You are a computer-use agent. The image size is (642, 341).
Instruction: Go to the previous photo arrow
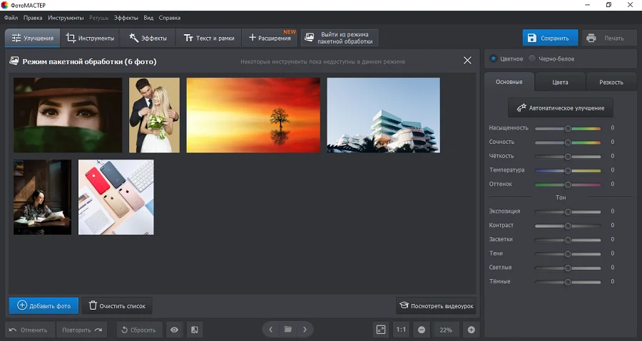(271, 330)
